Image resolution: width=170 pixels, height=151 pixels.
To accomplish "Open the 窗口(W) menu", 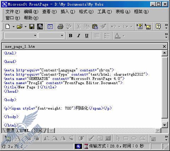I will pyautogui.click(x=13, y=18).
